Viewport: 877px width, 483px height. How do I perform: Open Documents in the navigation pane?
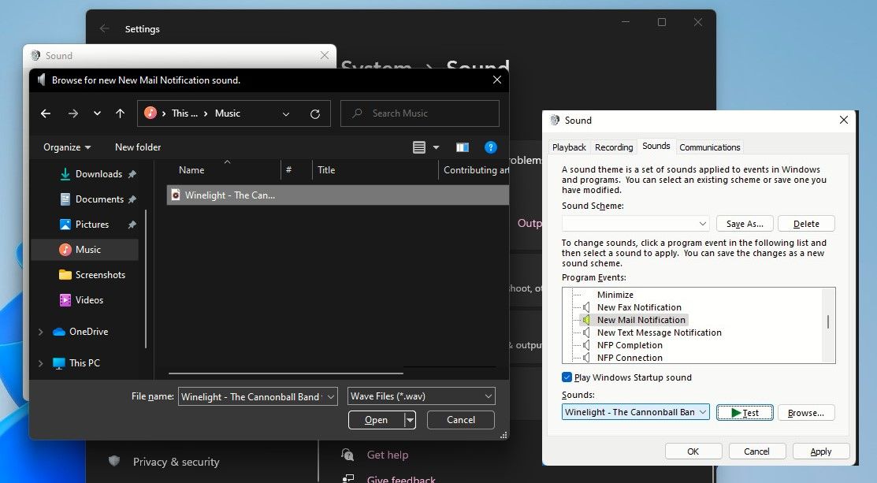[98, 199]
